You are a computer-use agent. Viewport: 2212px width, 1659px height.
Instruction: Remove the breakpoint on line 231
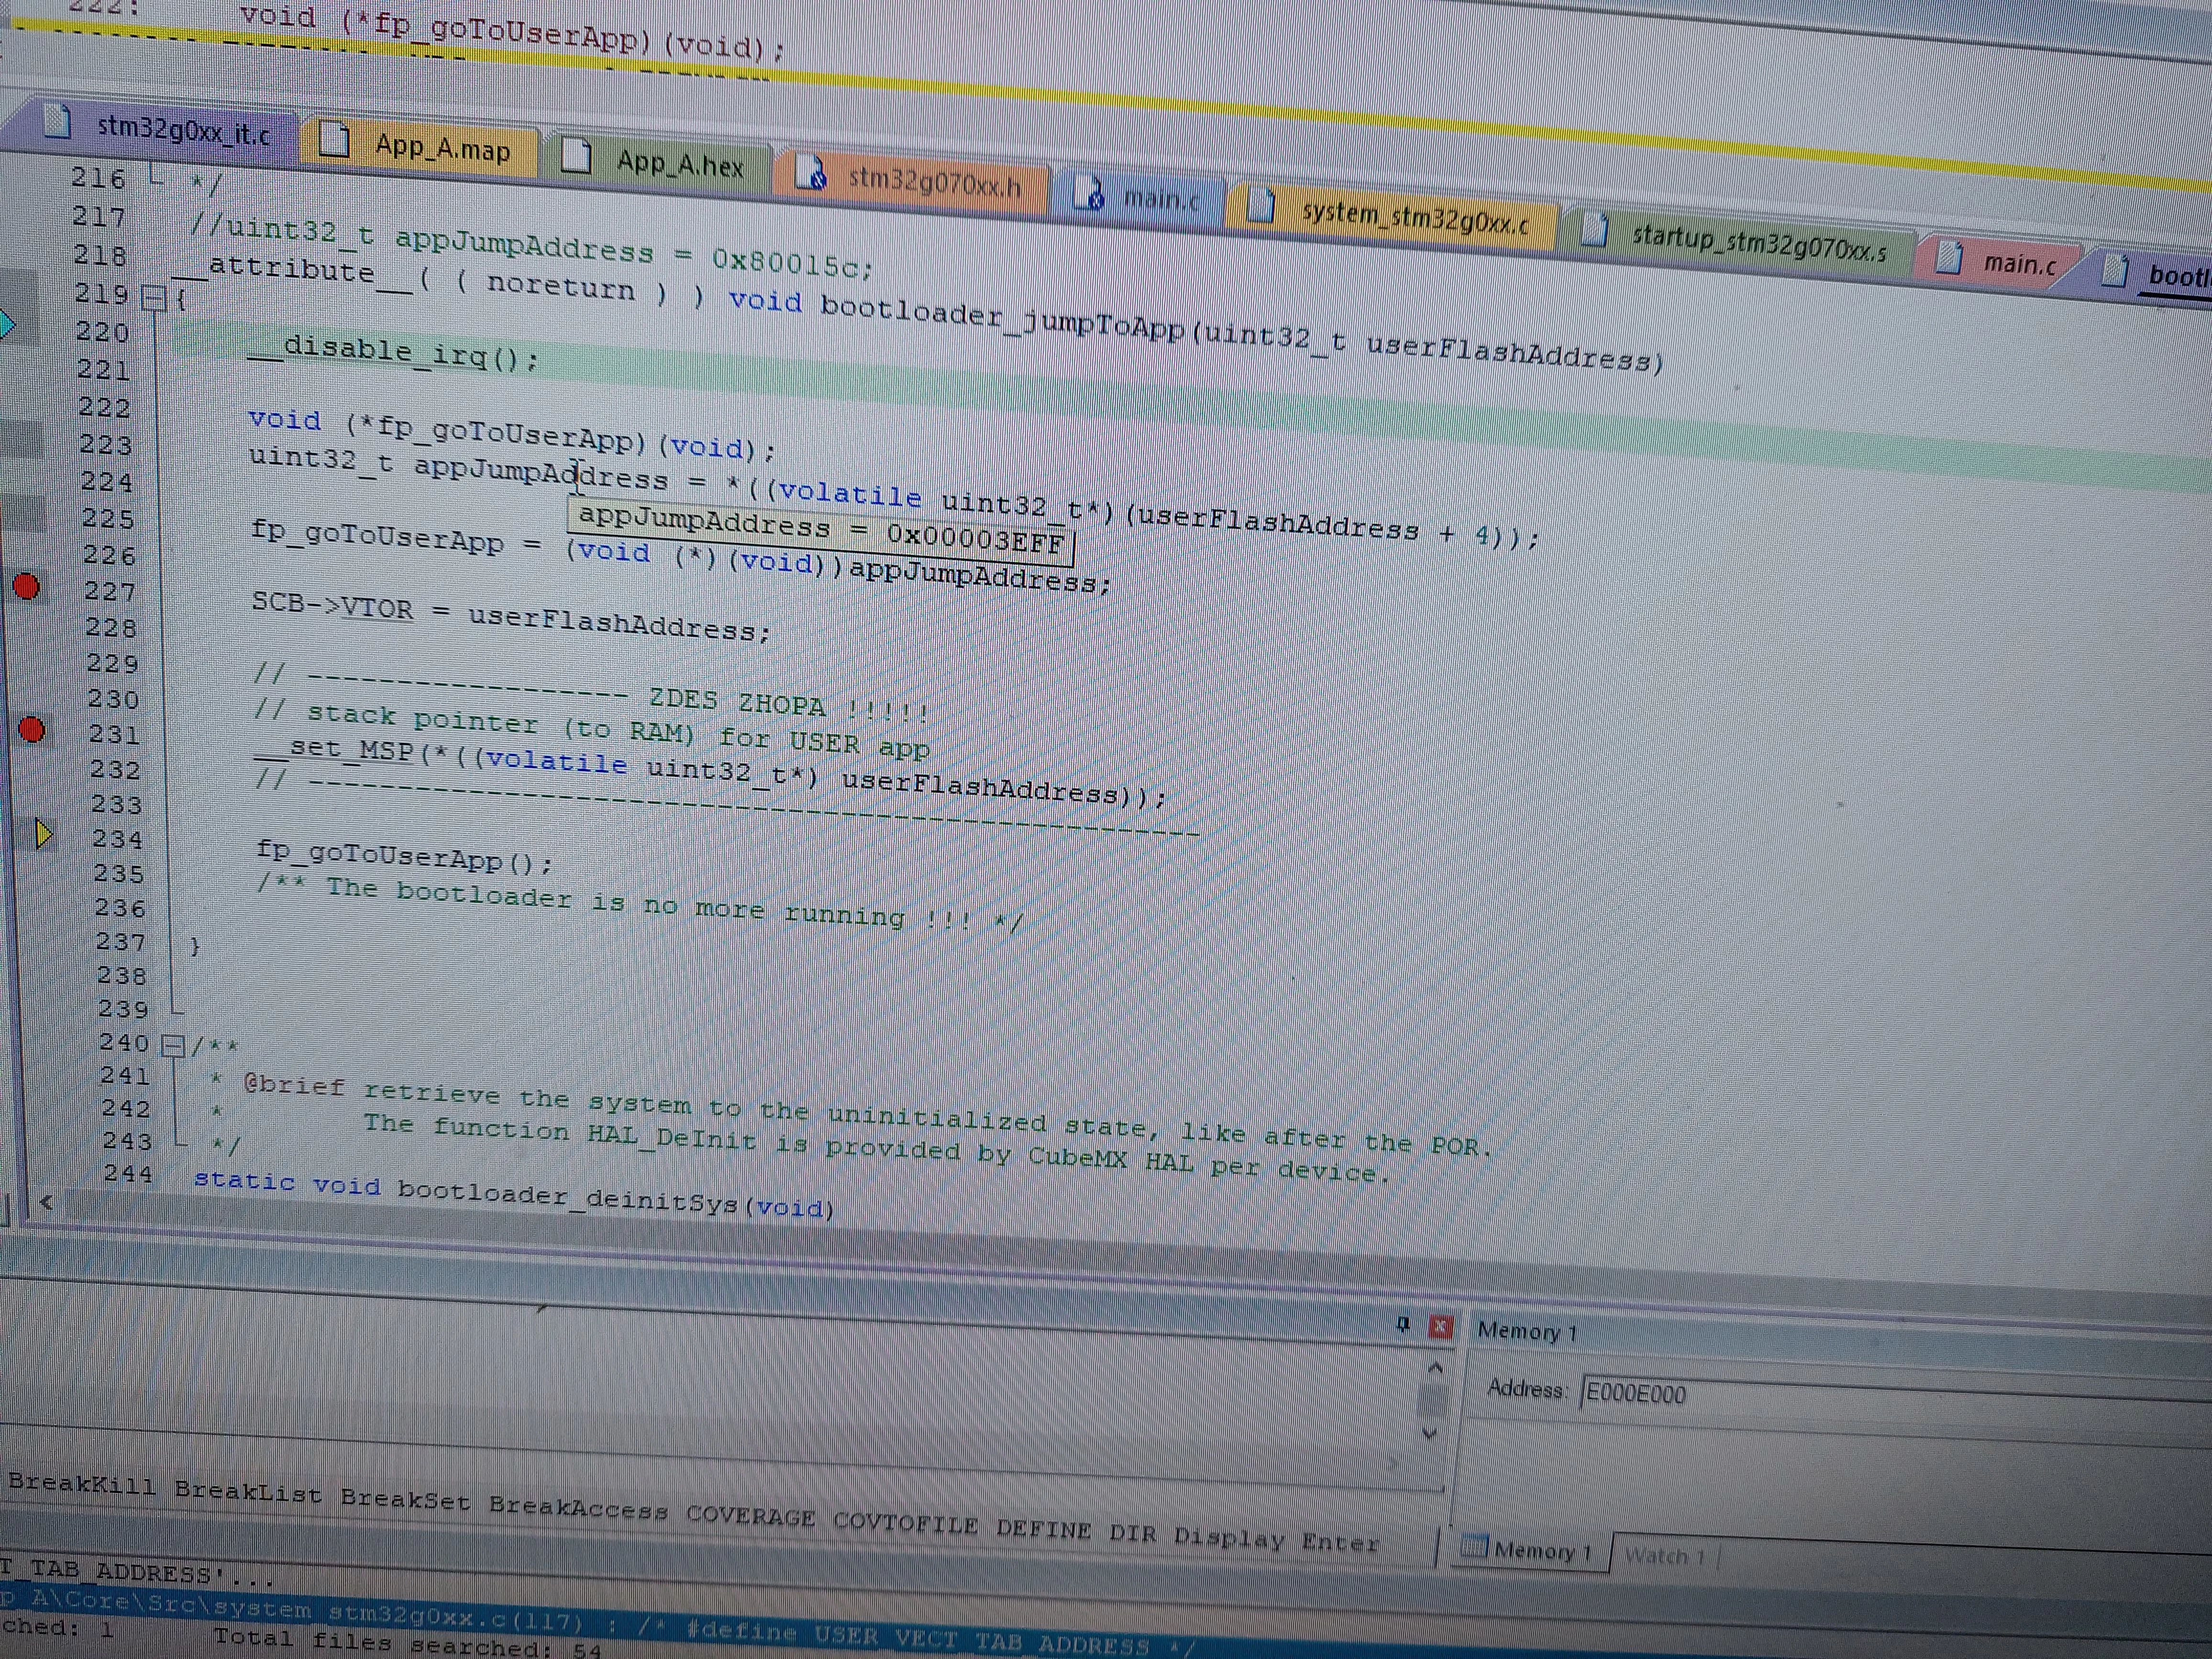tap(32, 730)
